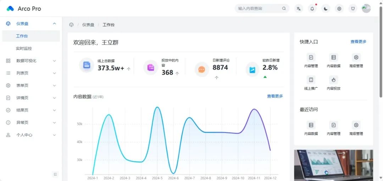The width and height of the screenshot is (383, 181).
Task: Select the 实时监控 submenu item
Action: point(31,48)
